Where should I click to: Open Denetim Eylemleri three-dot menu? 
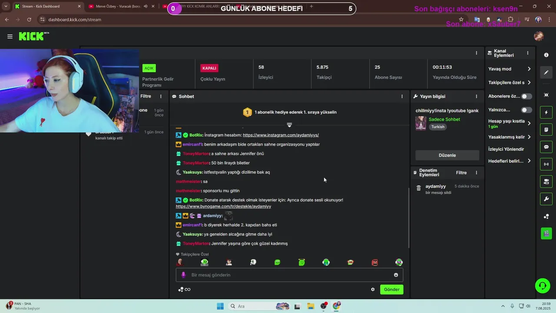476,173
